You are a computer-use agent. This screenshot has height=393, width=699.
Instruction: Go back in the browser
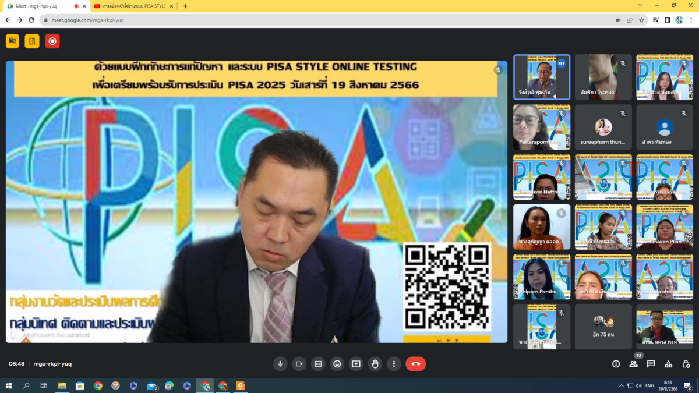coord(8,20)
